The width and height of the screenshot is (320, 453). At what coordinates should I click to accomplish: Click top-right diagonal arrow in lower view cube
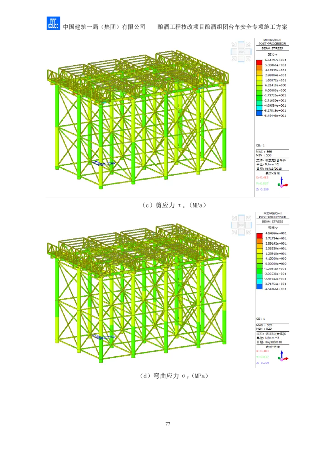click(x=248, y=218)
